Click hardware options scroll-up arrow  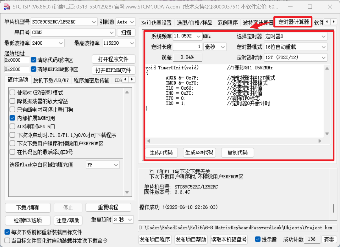(x=127, y=92)
